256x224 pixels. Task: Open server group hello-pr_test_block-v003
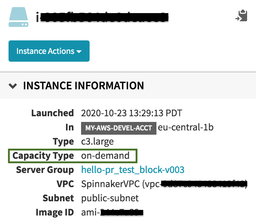point(133,170)
